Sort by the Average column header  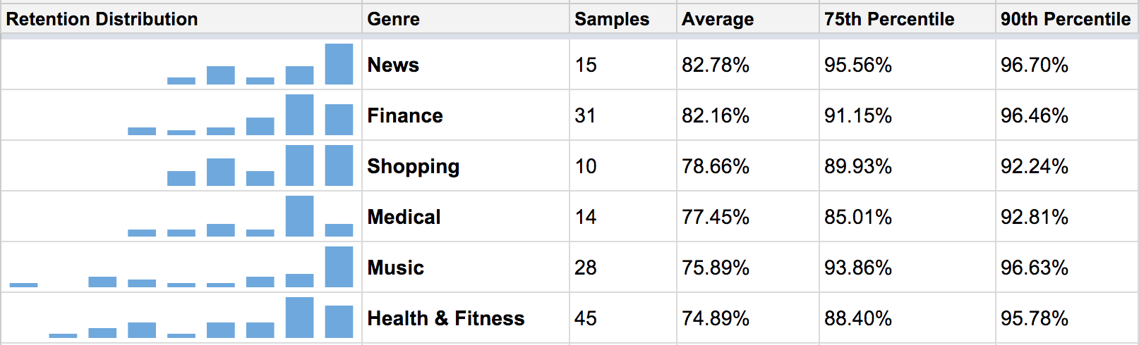718,19
